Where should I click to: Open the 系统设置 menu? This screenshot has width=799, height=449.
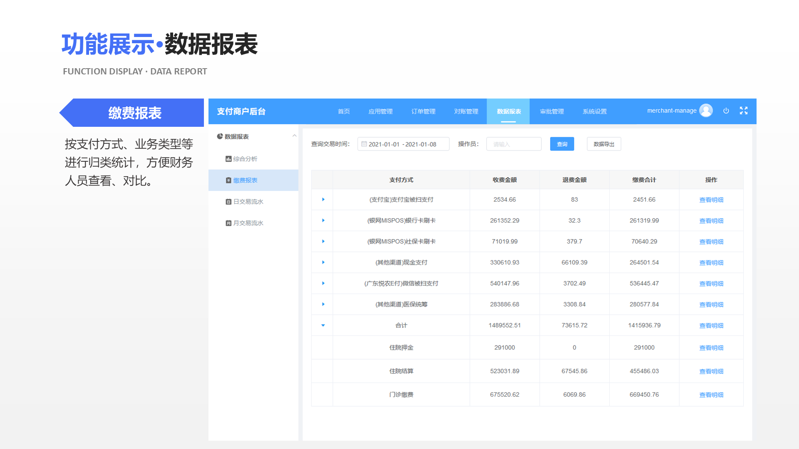[595, 111]
